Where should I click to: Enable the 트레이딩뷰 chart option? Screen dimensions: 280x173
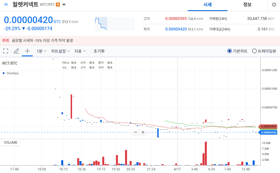coord(254,51)
